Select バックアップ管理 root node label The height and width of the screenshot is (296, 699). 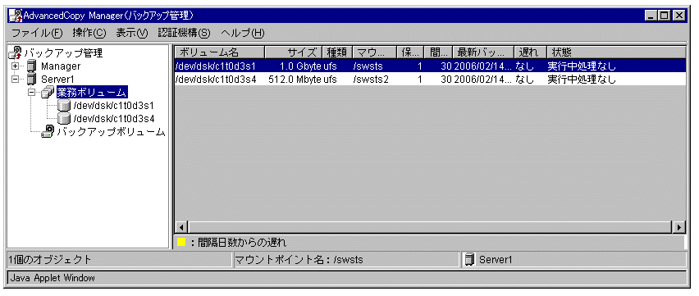pyautogui.click(x=63, y=53)
